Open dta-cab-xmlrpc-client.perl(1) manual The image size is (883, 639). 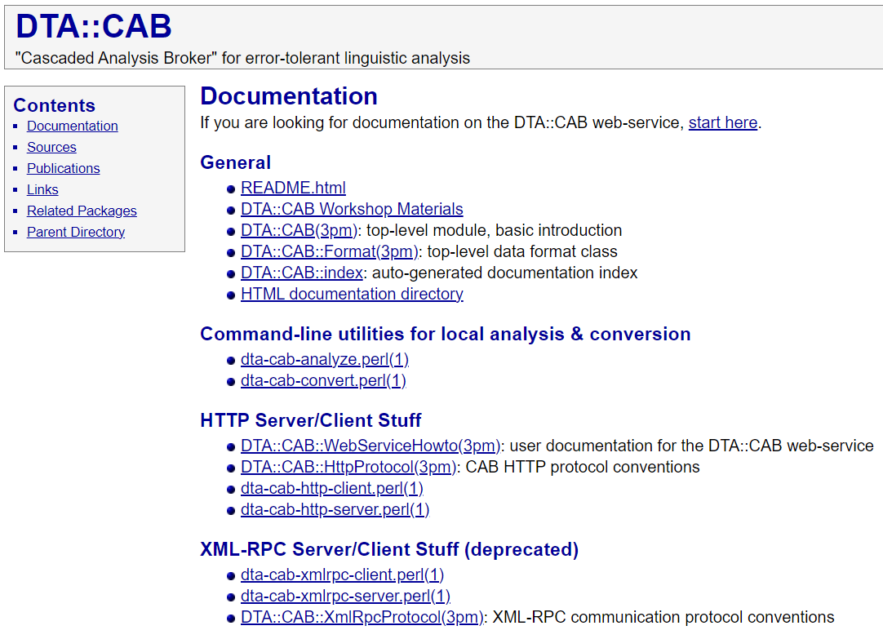(342, 575)
